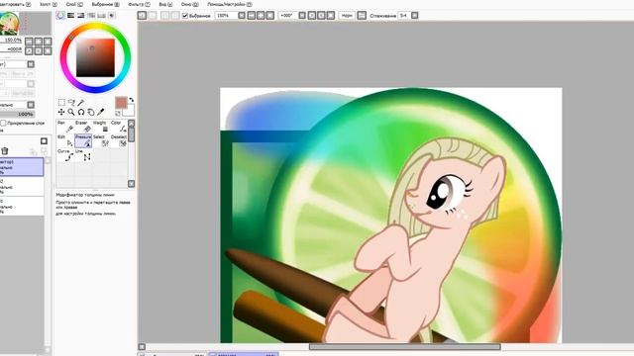Open the Окно menu
The width and height of the screenshot is (634, 356).
(189, 4)
